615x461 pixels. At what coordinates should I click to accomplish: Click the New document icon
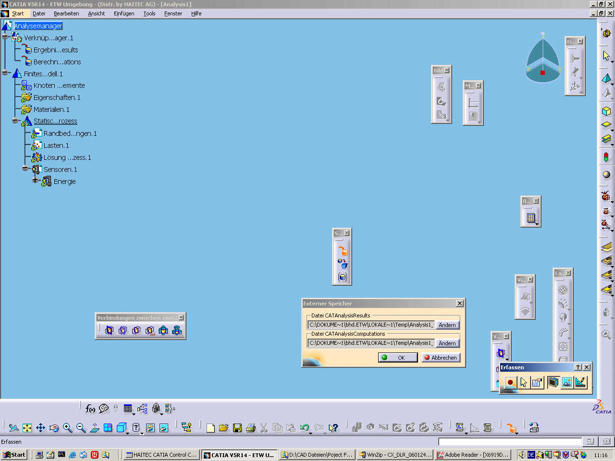(x=210, y=427)
